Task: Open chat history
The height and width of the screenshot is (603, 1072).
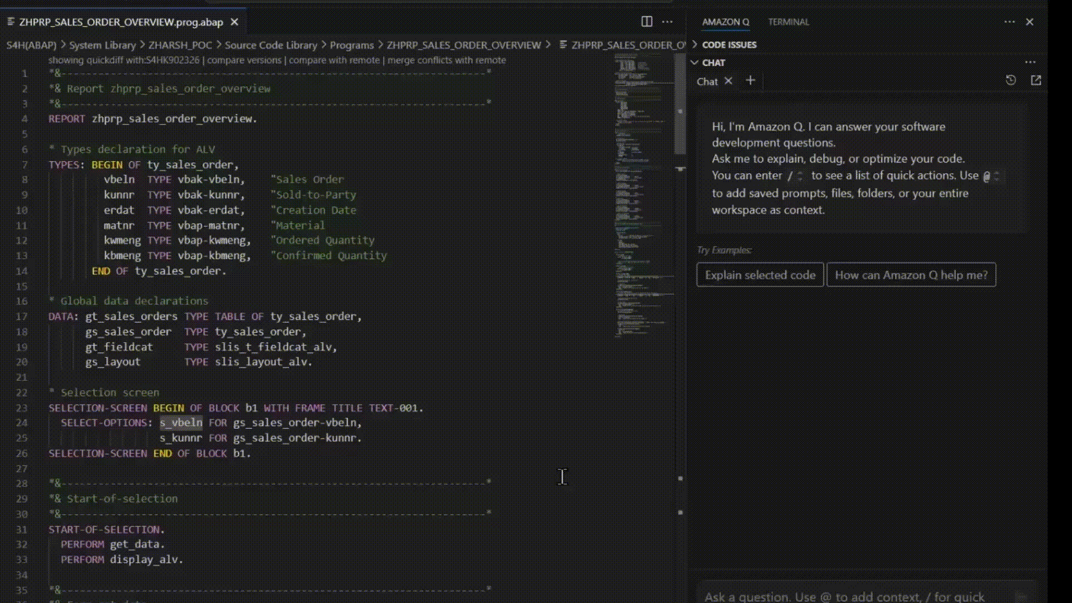Action: click(1011, 80)
